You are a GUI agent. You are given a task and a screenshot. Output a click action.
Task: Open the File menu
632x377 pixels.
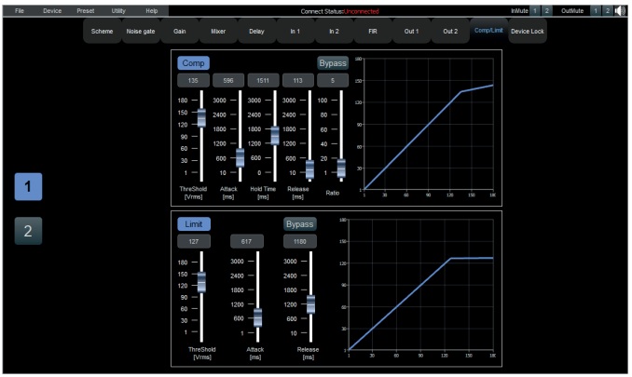tap(20, 9)
